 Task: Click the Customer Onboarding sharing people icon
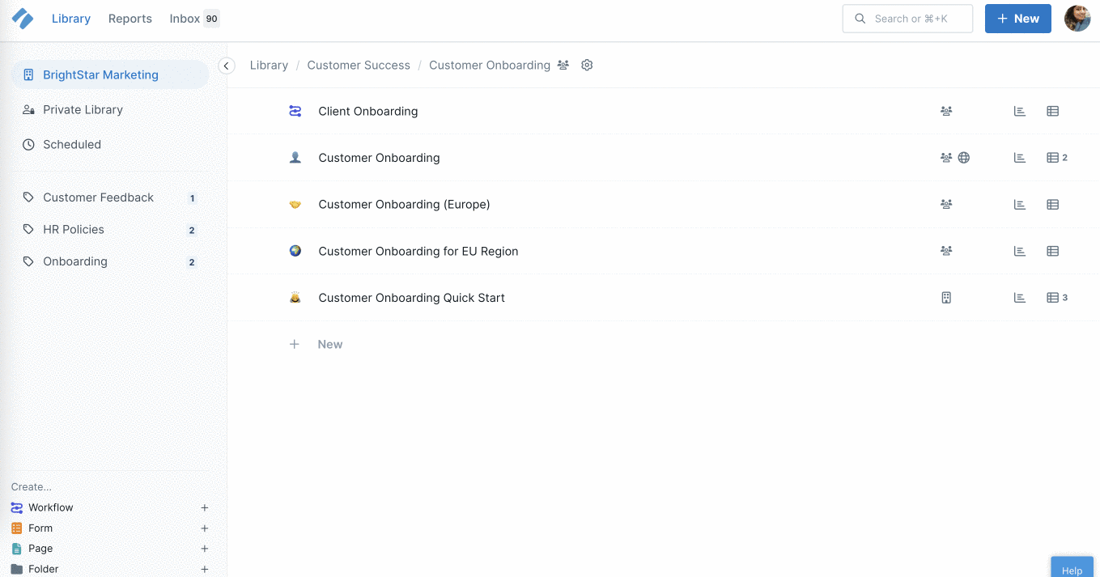click(946, 158)
